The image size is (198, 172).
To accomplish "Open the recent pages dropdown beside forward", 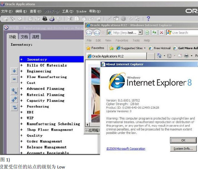I will coord(103,32).
